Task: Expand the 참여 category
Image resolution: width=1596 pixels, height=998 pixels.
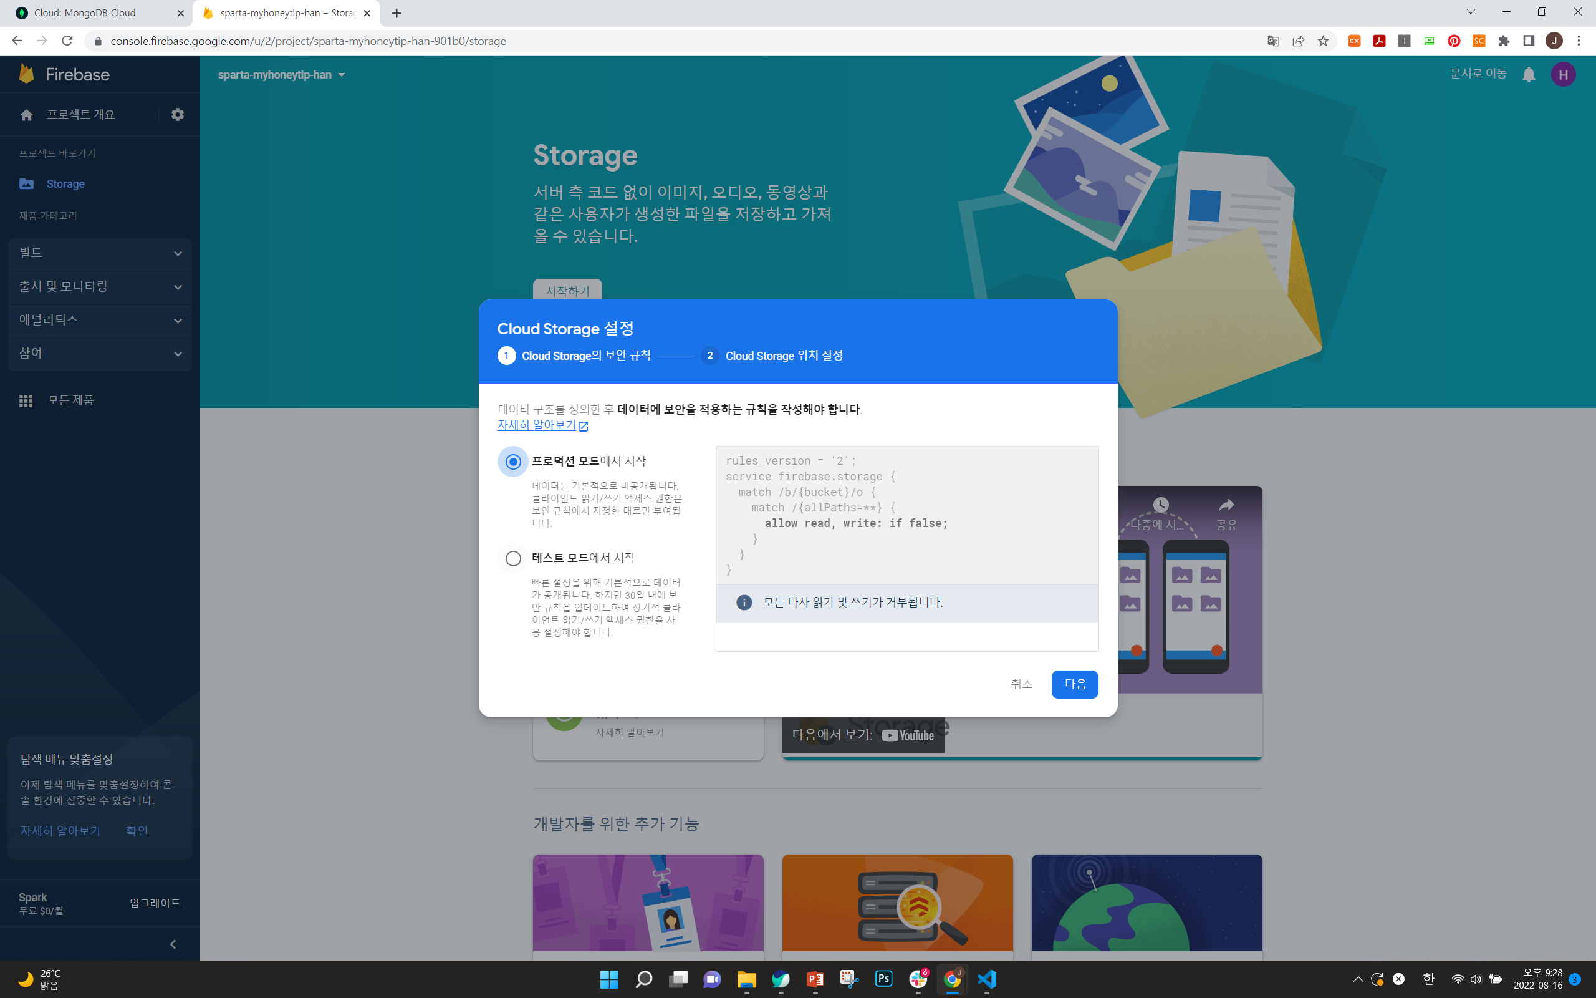Action: (x=100, y=354)
